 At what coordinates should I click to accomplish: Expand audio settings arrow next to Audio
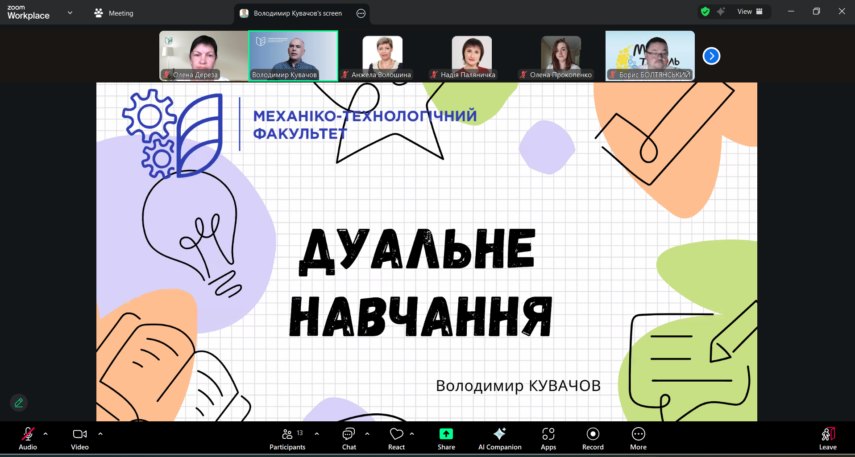coord(46,433)
